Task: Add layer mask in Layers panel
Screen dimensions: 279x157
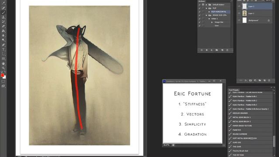Action: click(x=250, y=81)
